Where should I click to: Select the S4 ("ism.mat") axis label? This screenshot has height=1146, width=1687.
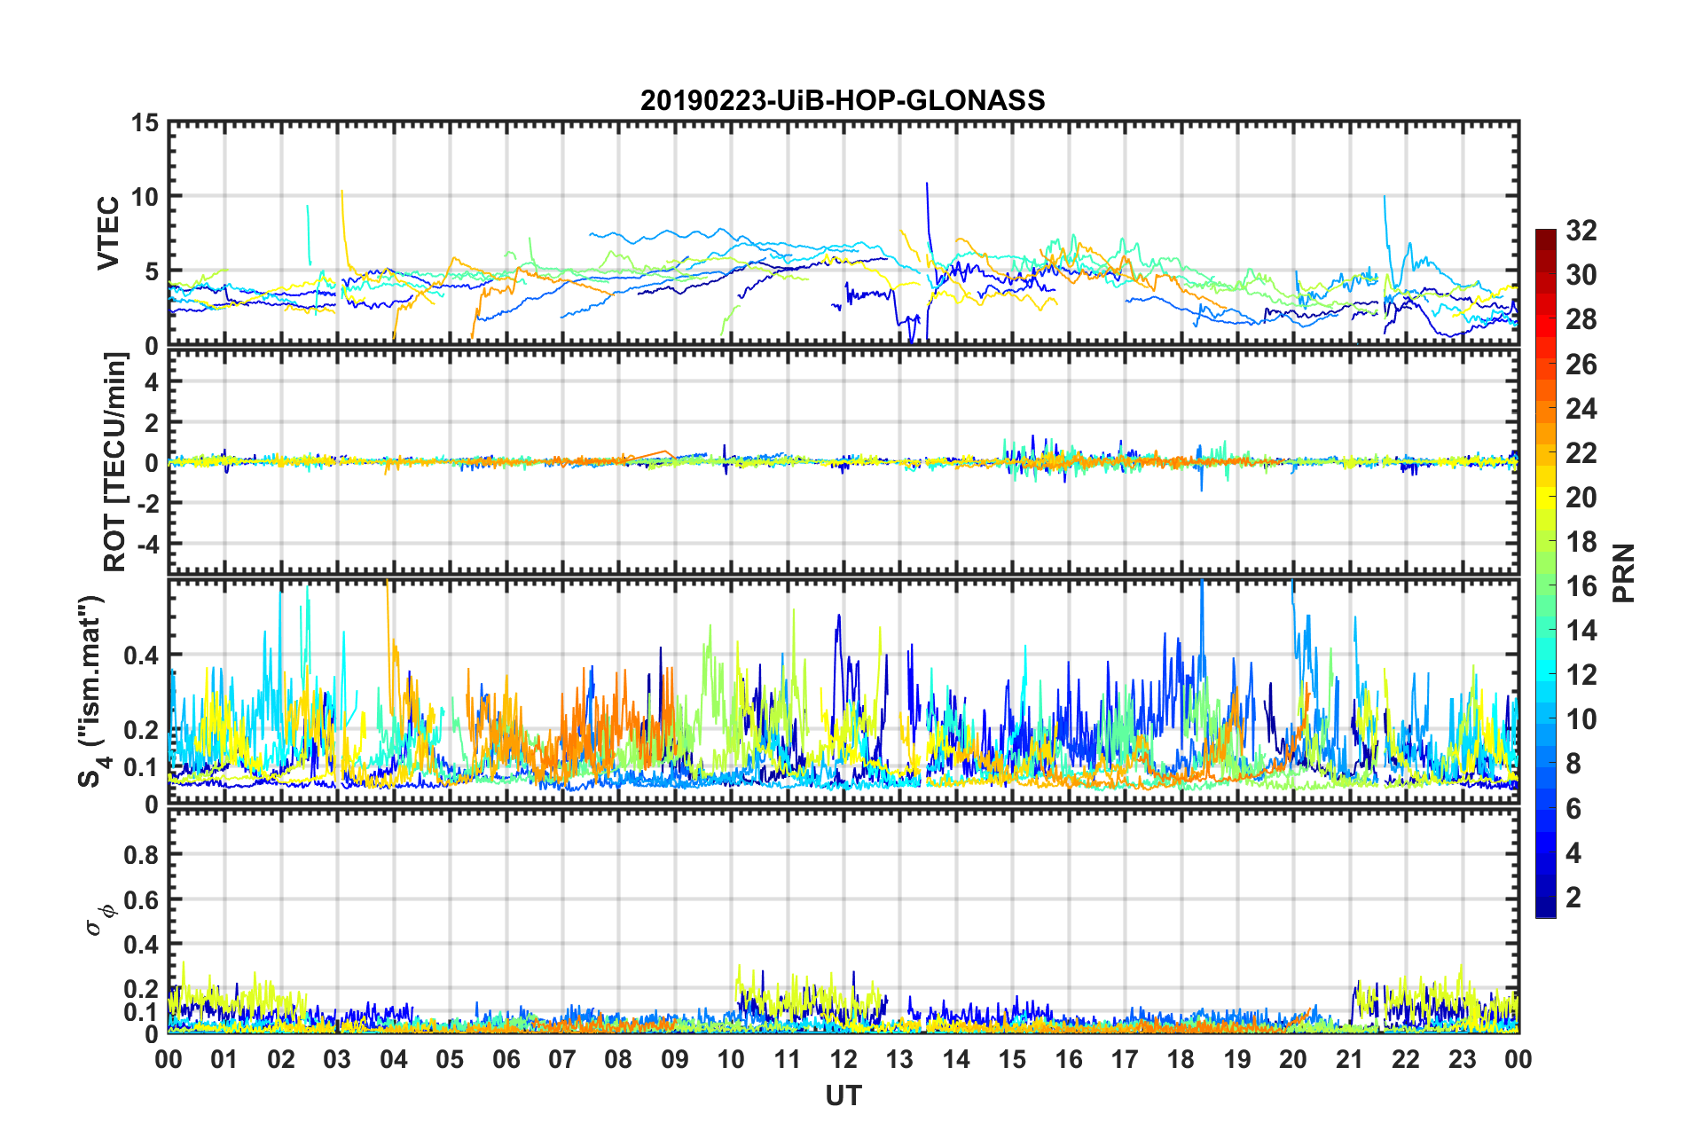coord(91,691)
